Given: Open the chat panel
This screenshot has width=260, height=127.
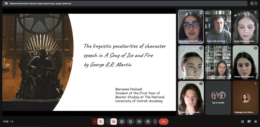Looking at the screenshot, I should (x=249, y=122).
